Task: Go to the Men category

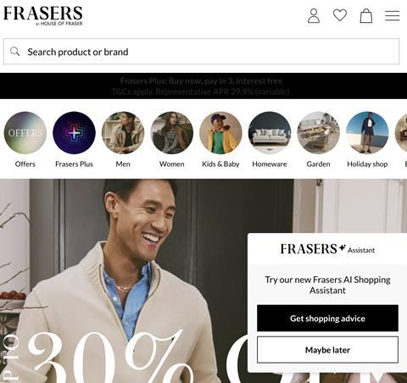Action: 123,133
